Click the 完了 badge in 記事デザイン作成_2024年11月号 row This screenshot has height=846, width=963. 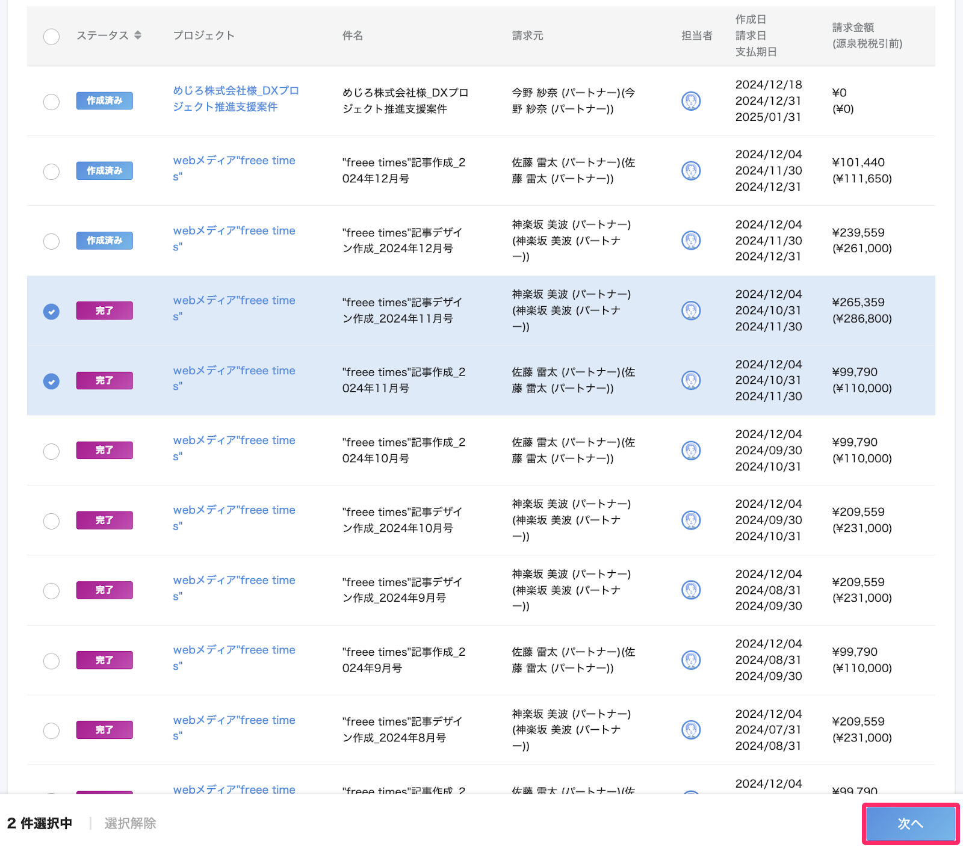click(104, 310)
